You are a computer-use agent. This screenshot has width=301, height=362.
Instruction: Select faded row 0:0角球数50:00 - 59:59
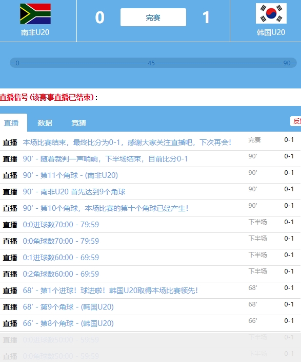tap(150, 355)
